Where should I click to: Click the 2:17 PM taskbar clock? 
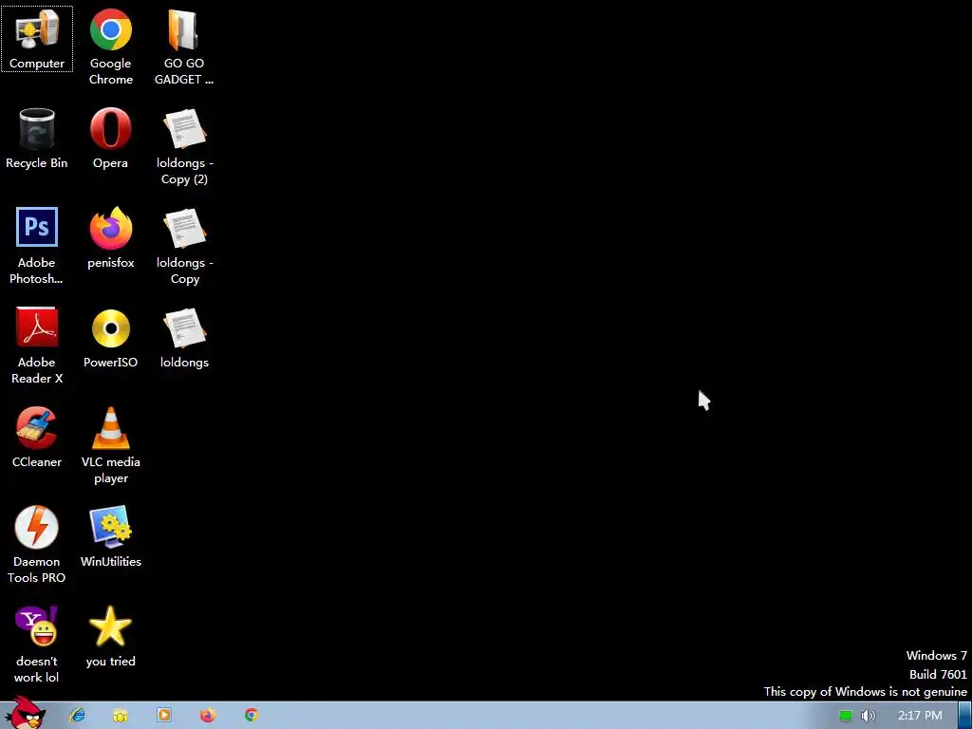pyautogui.click(x=920, y=716)
